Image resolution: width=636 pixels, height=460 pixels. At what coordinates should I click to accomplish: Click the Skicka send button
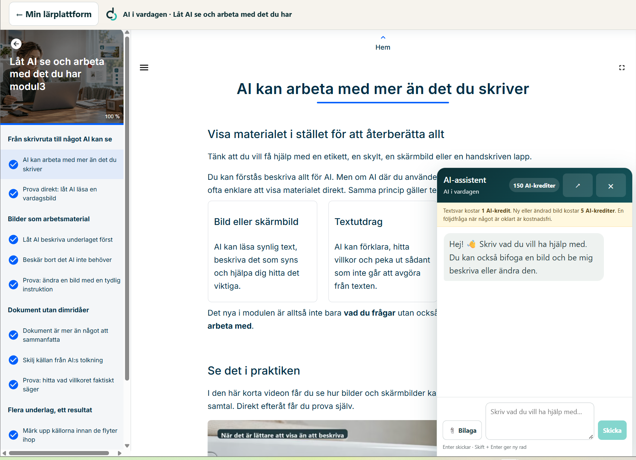coord(612,430)
